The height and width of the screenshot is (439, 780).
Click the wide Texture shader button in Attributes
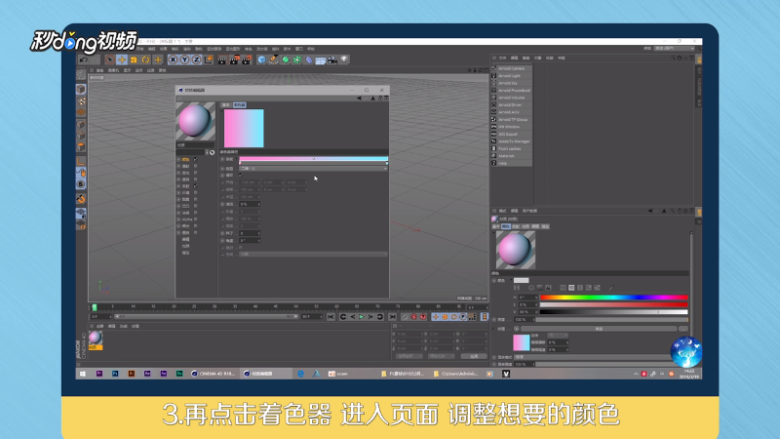599,329
